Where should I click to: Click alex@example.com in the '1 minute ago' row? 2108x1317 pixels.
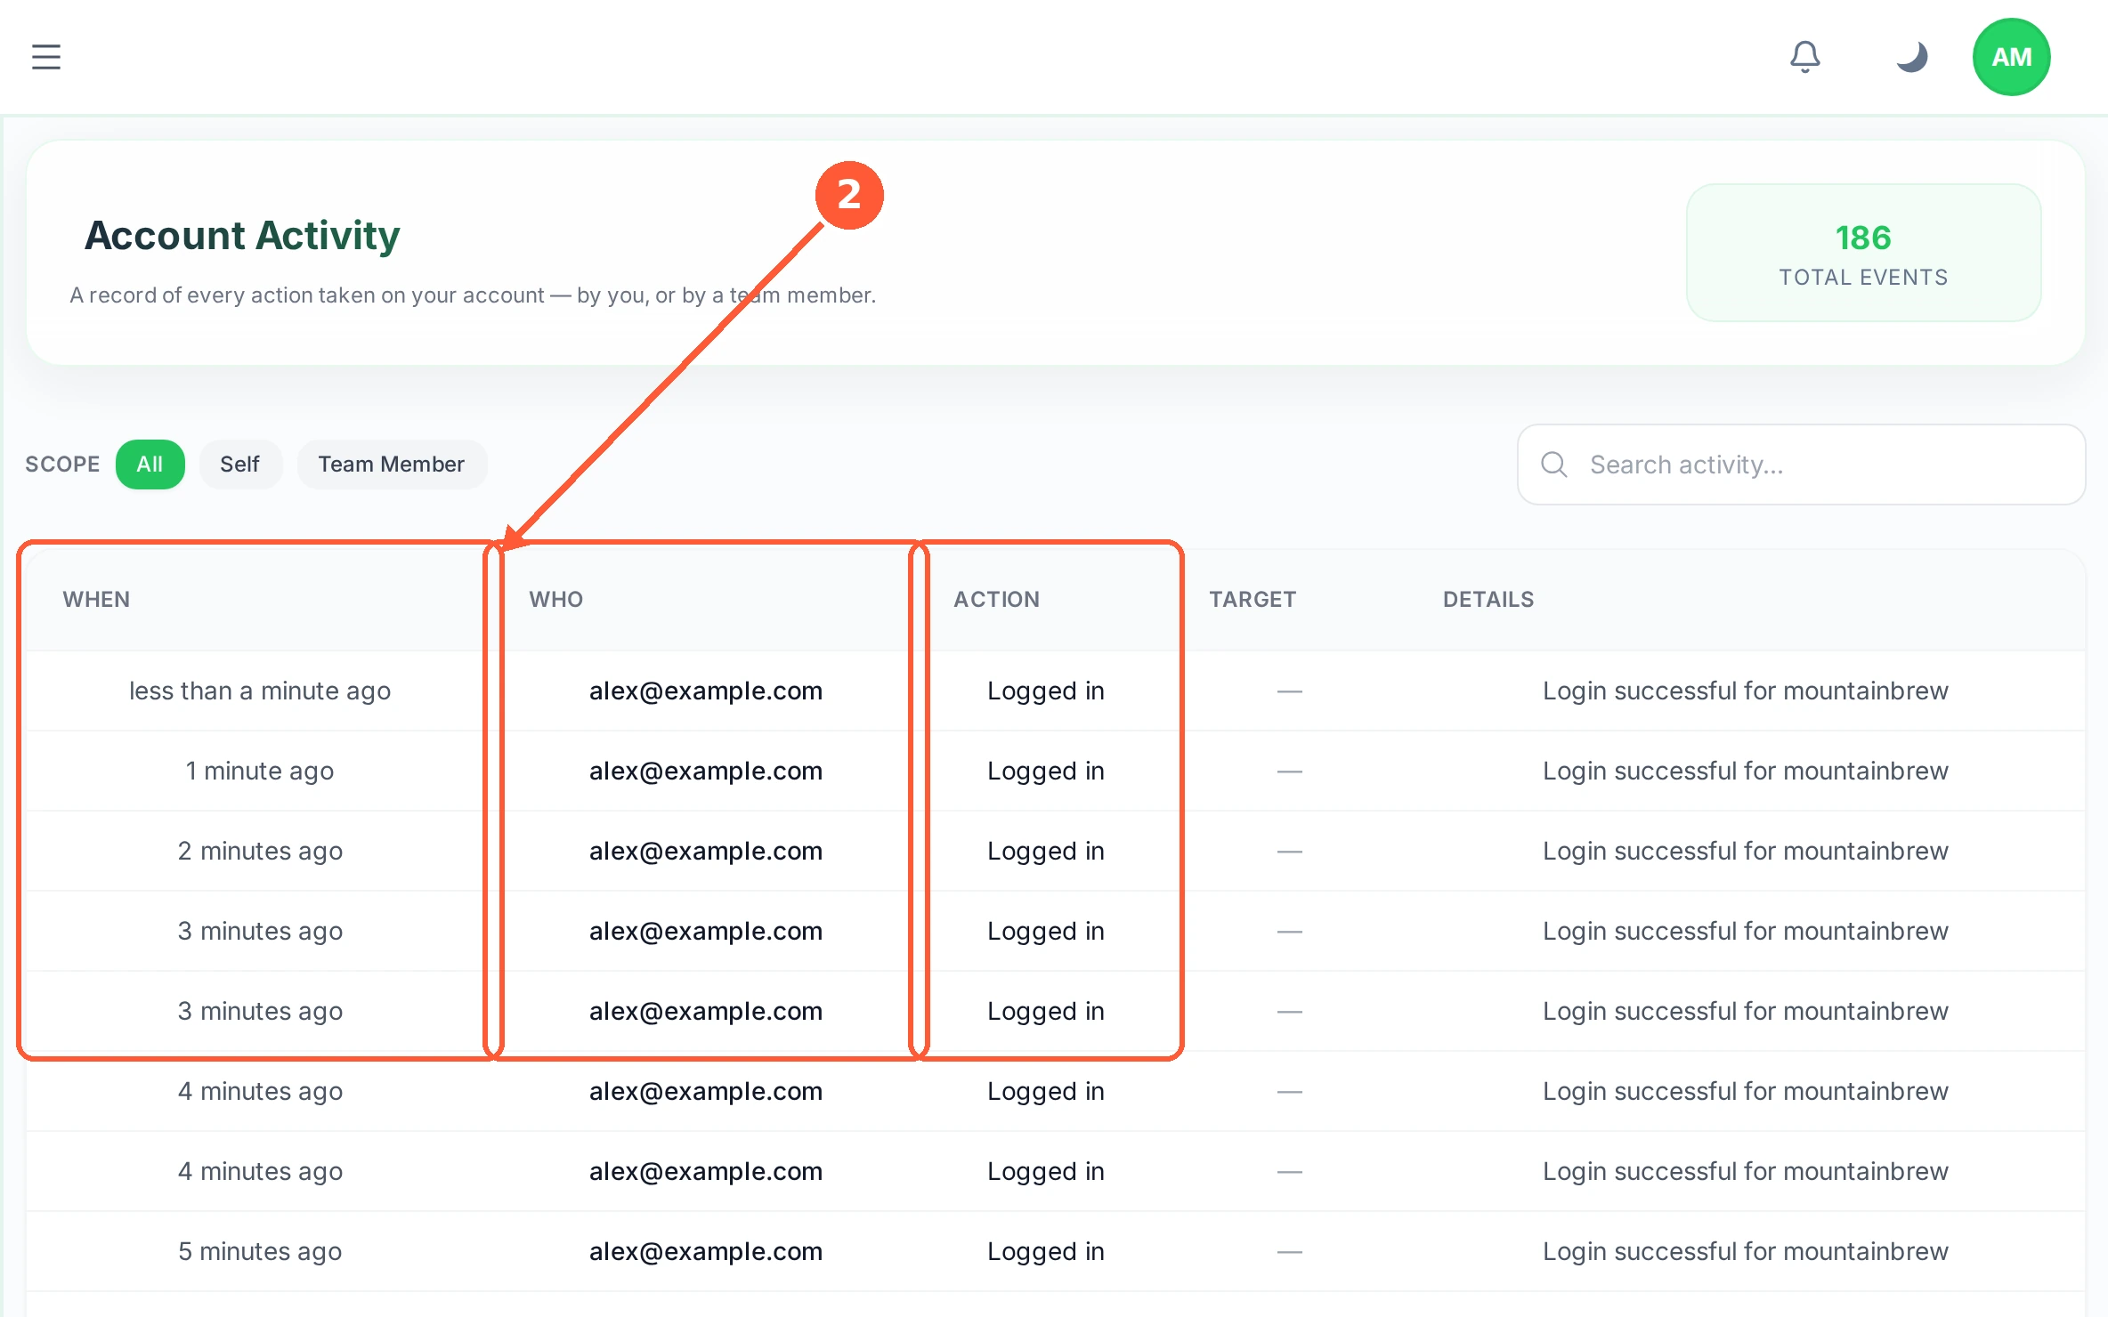point(706,771)
